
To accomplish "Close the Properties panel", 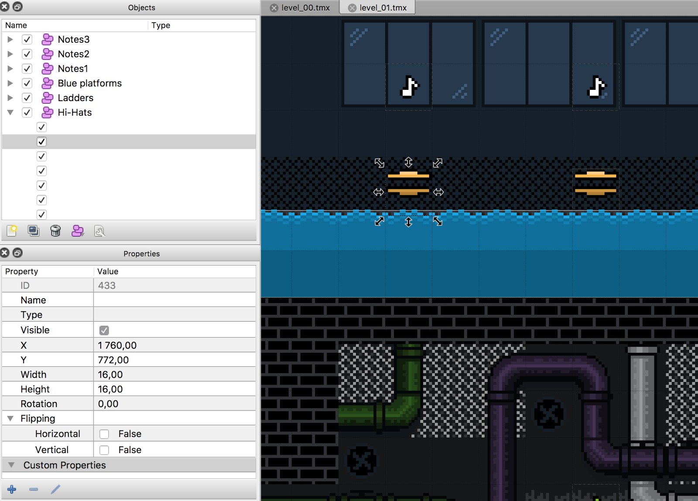I will (5, 252).
